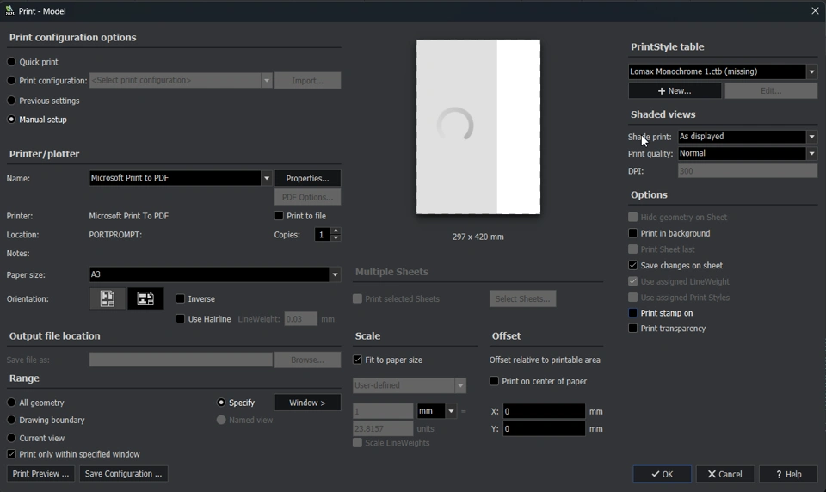Enable Use Hairline checkbox
826x492 pixels.
tap(180, 319)
